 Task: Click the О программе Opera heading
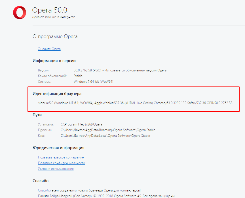(55, 36)
